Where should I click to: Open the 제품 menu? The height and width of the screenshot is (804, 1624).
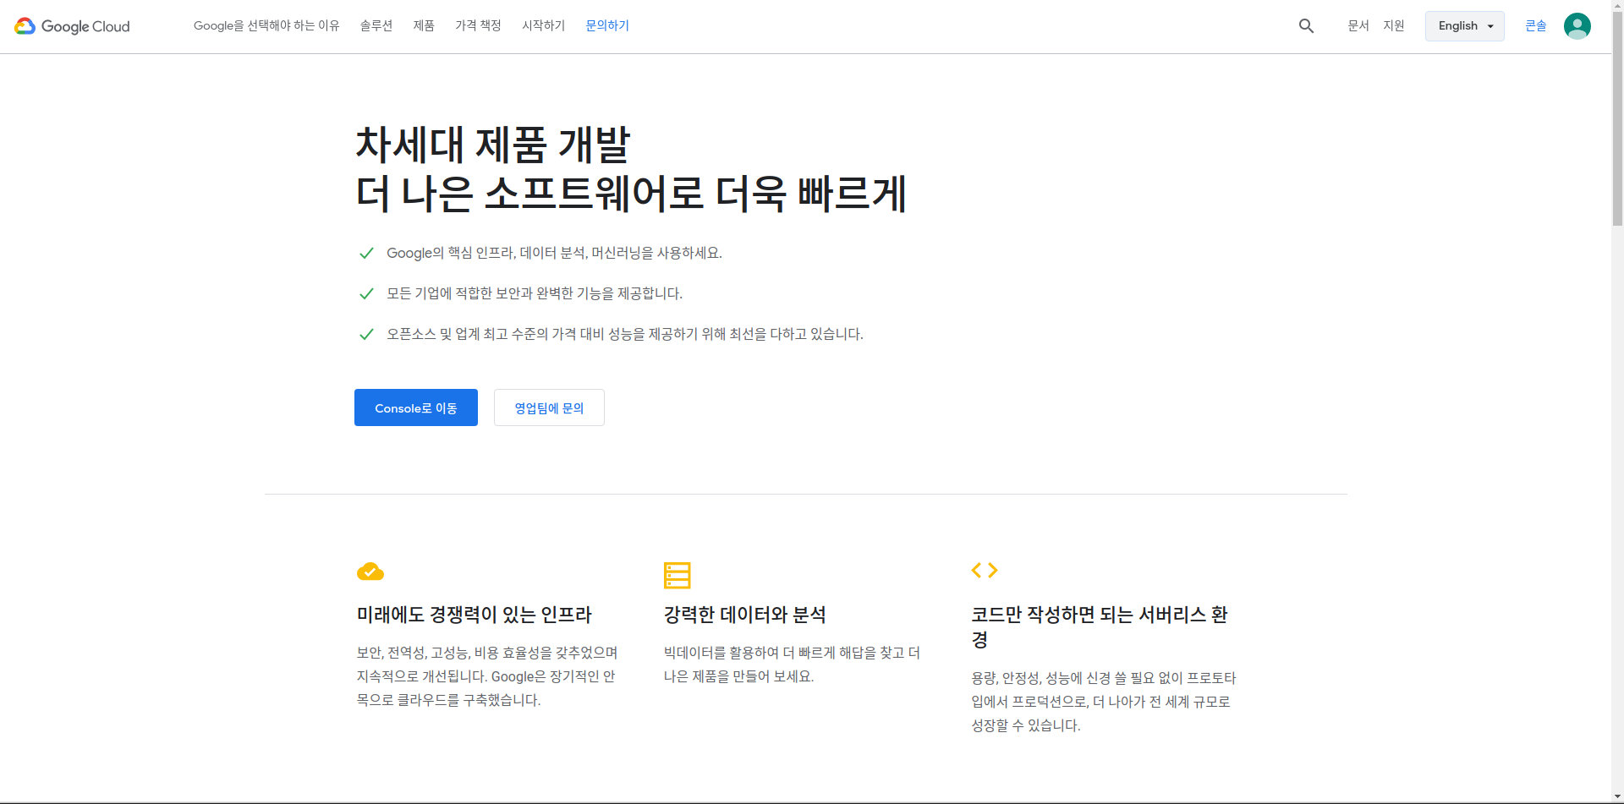coord(424,26)
